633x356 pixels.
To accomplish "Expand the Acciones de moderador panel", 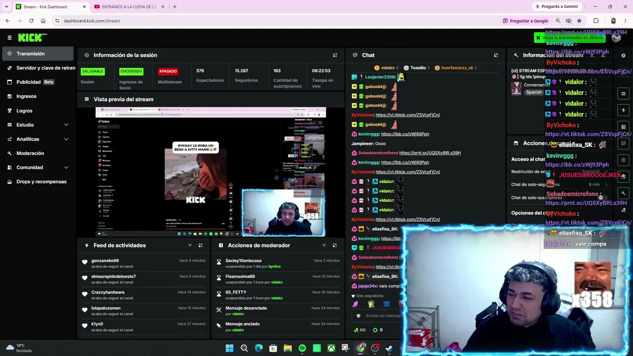I will 335,245.
